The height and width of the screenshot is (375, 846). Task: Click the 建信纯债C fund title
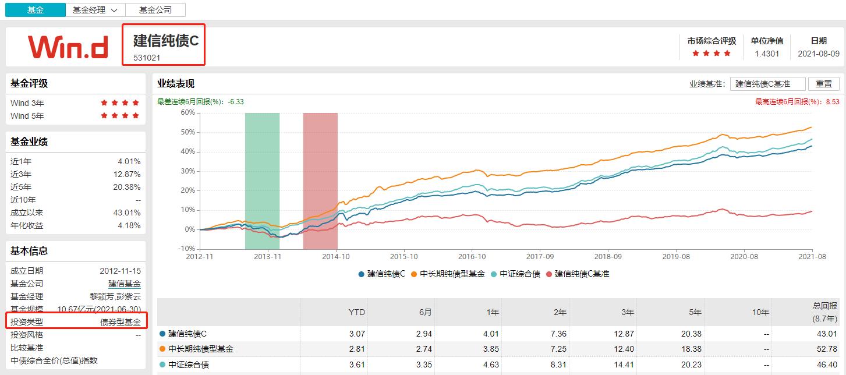[x=166, y=41]
